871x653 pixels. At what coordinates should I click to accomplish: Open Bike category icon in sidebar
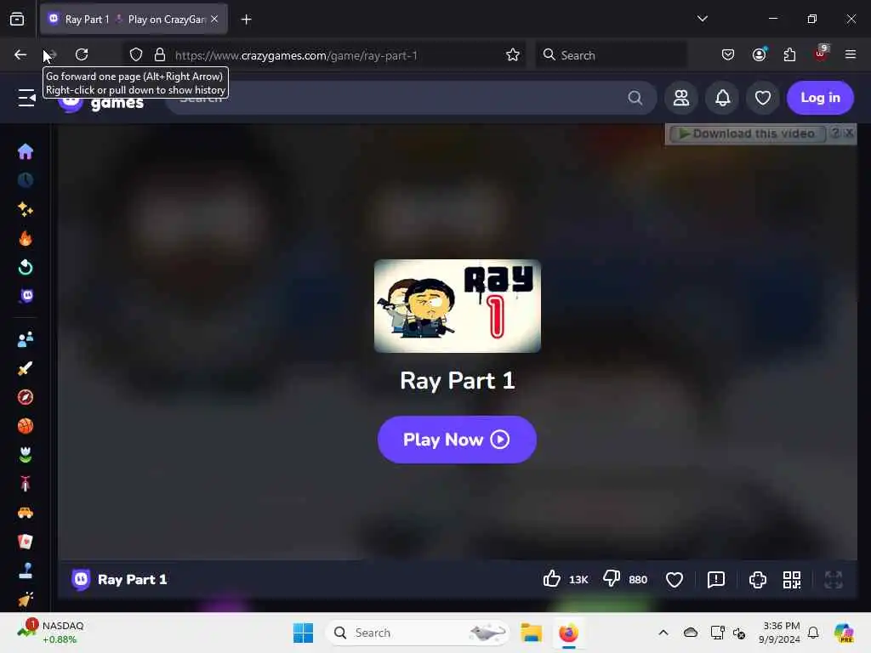26,484
